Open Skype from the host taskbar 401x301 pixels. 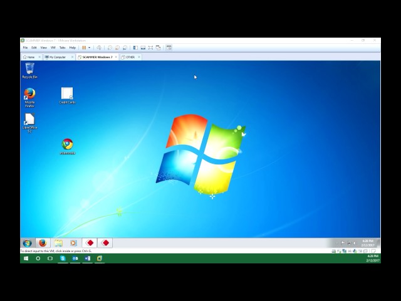63,258
